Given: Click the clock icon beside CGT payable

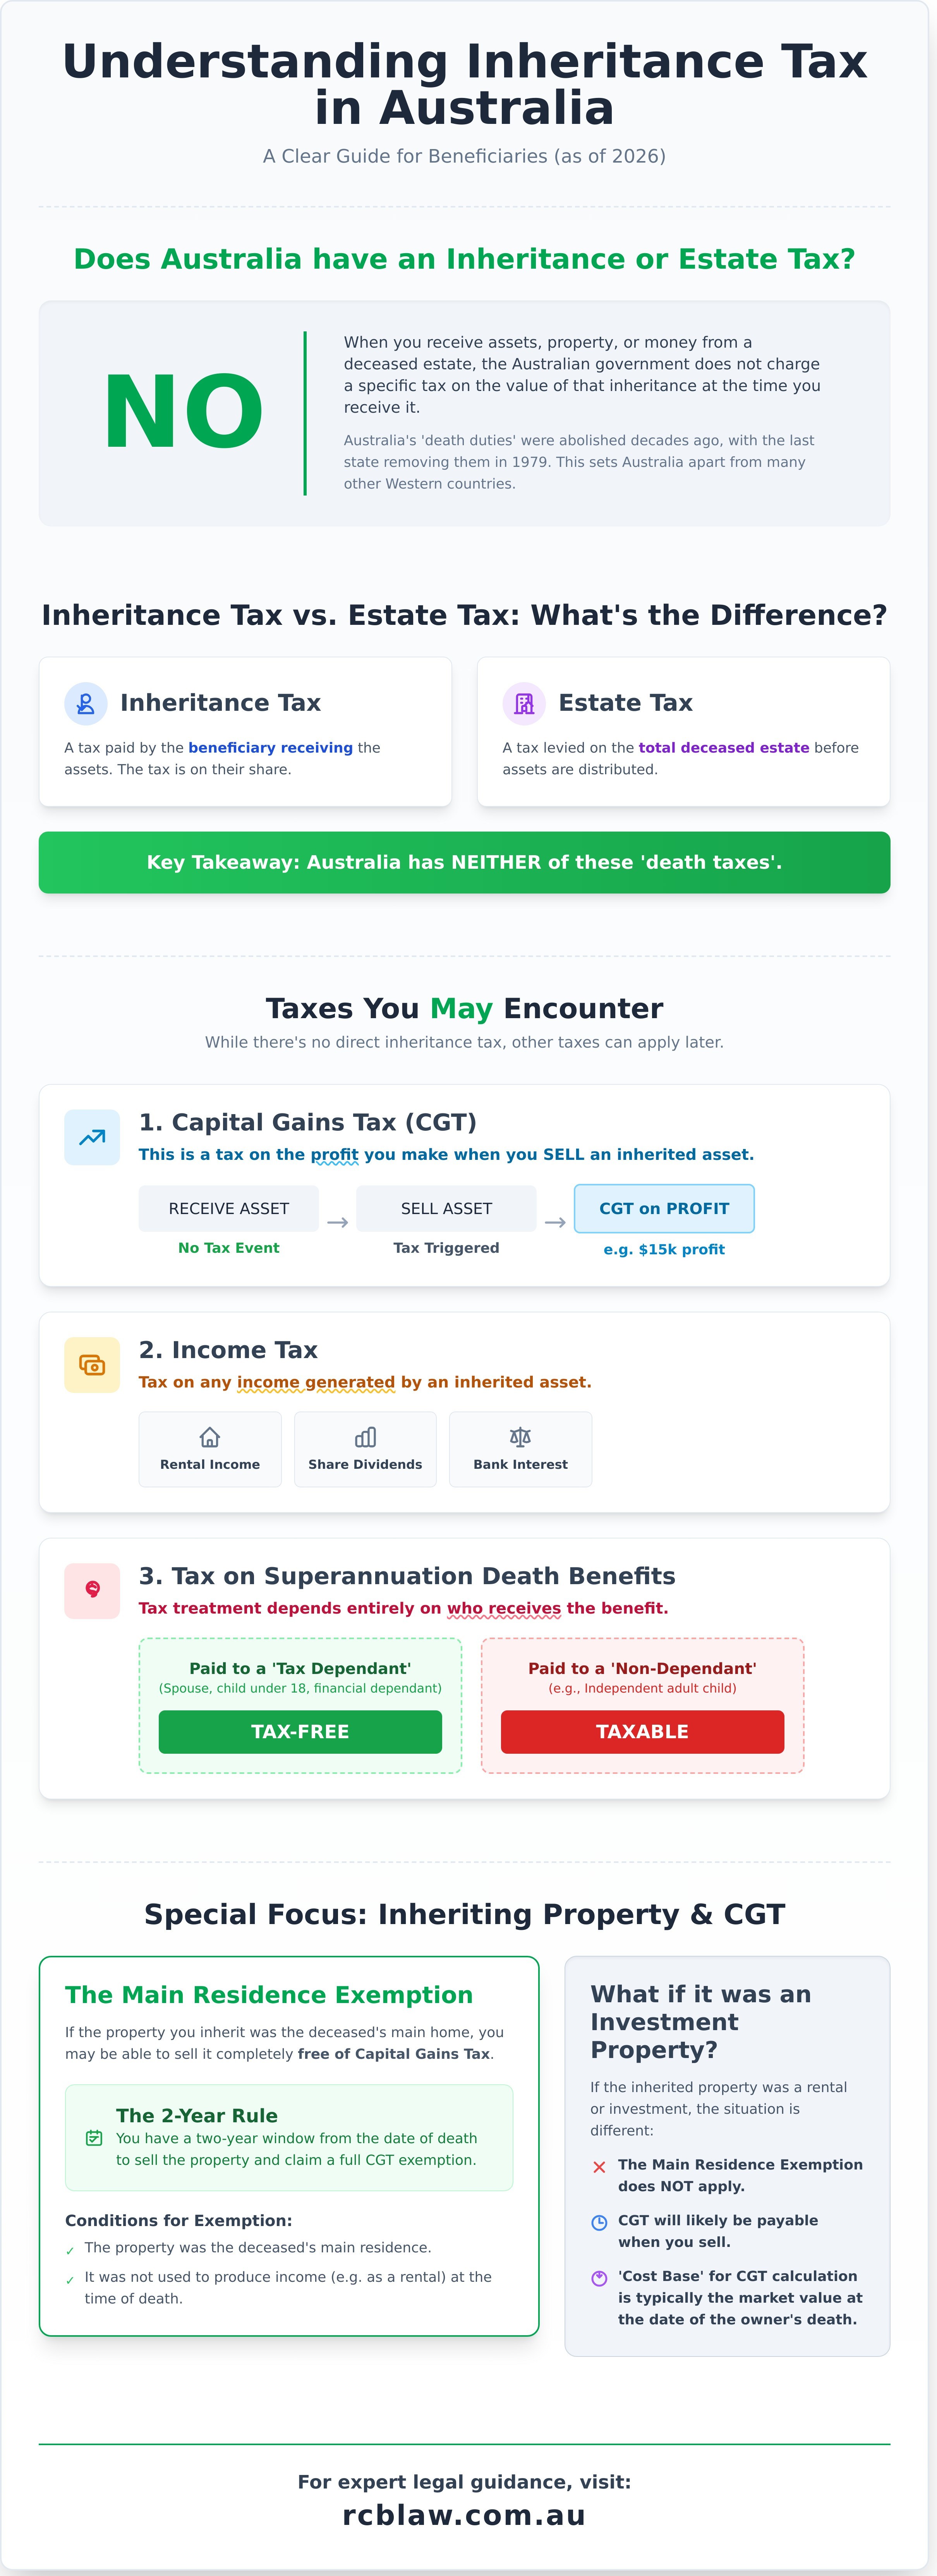Looking at the screenshot, I should tap(599, 2222).
